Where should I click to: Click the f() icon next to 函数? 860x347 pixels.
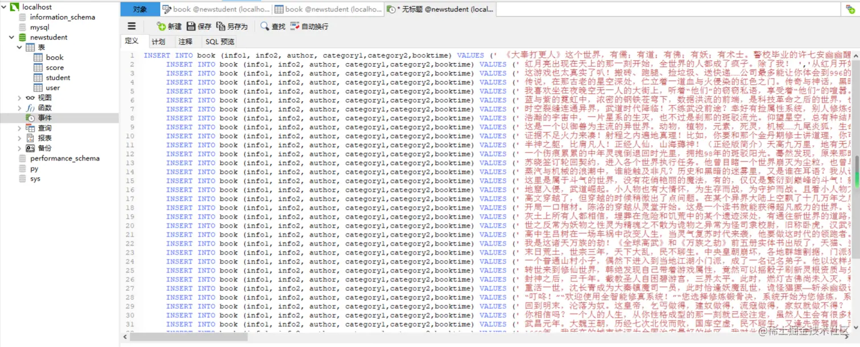coord(31,108)
